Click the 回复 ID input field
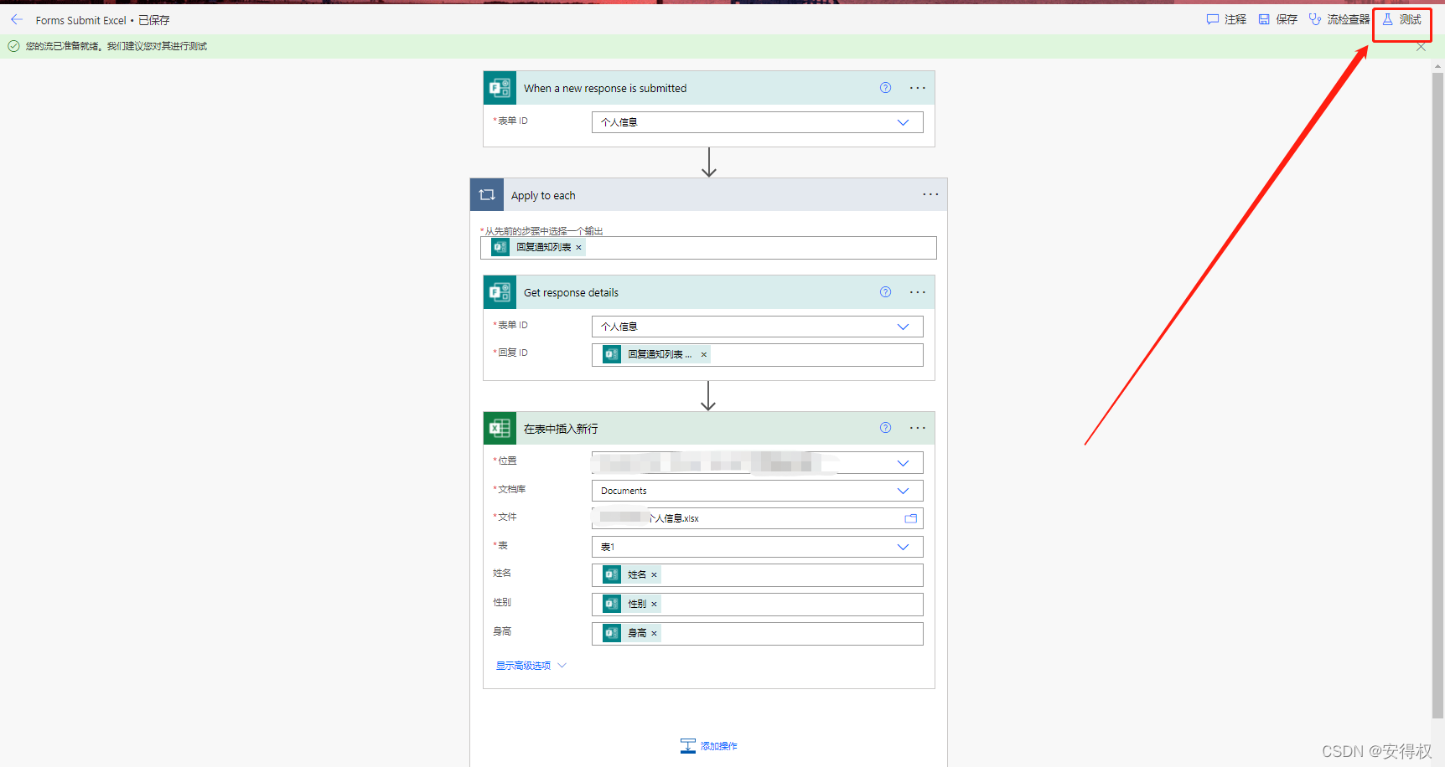Screen dimensions: 1445x767 (758, 355)
